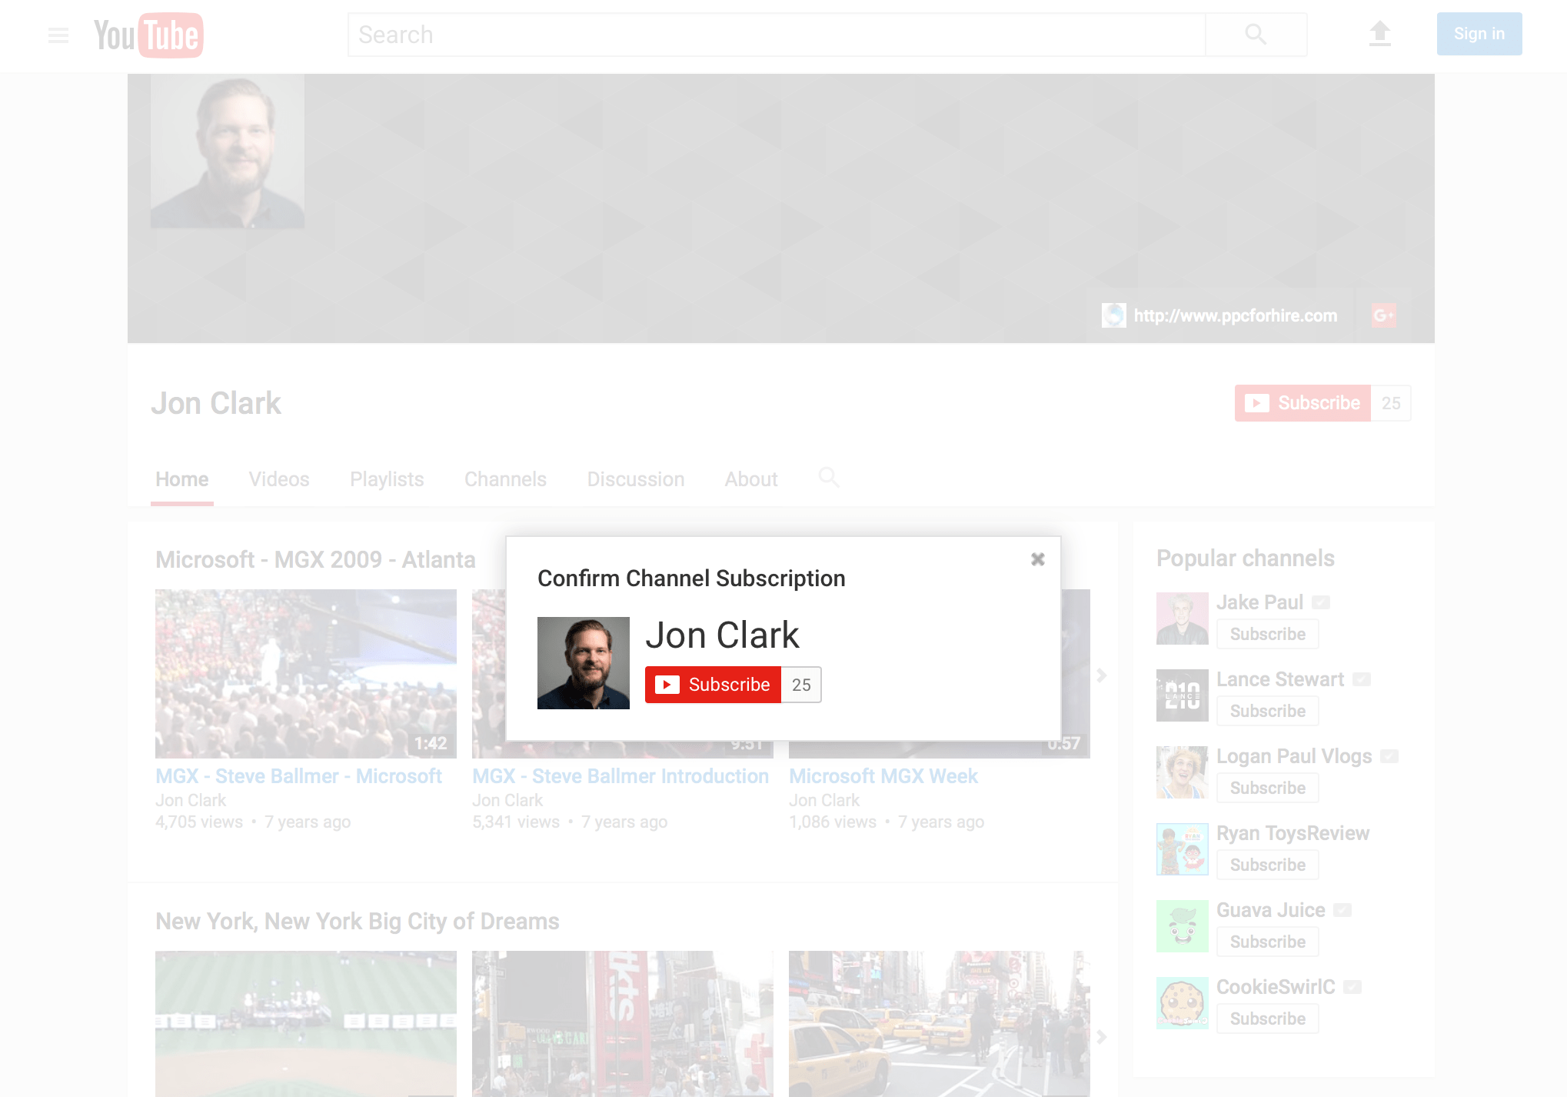Screen dimensions: 1567x1097
Task: Click Jon Clark dialog profile picture
Action: tap(583, 663)
